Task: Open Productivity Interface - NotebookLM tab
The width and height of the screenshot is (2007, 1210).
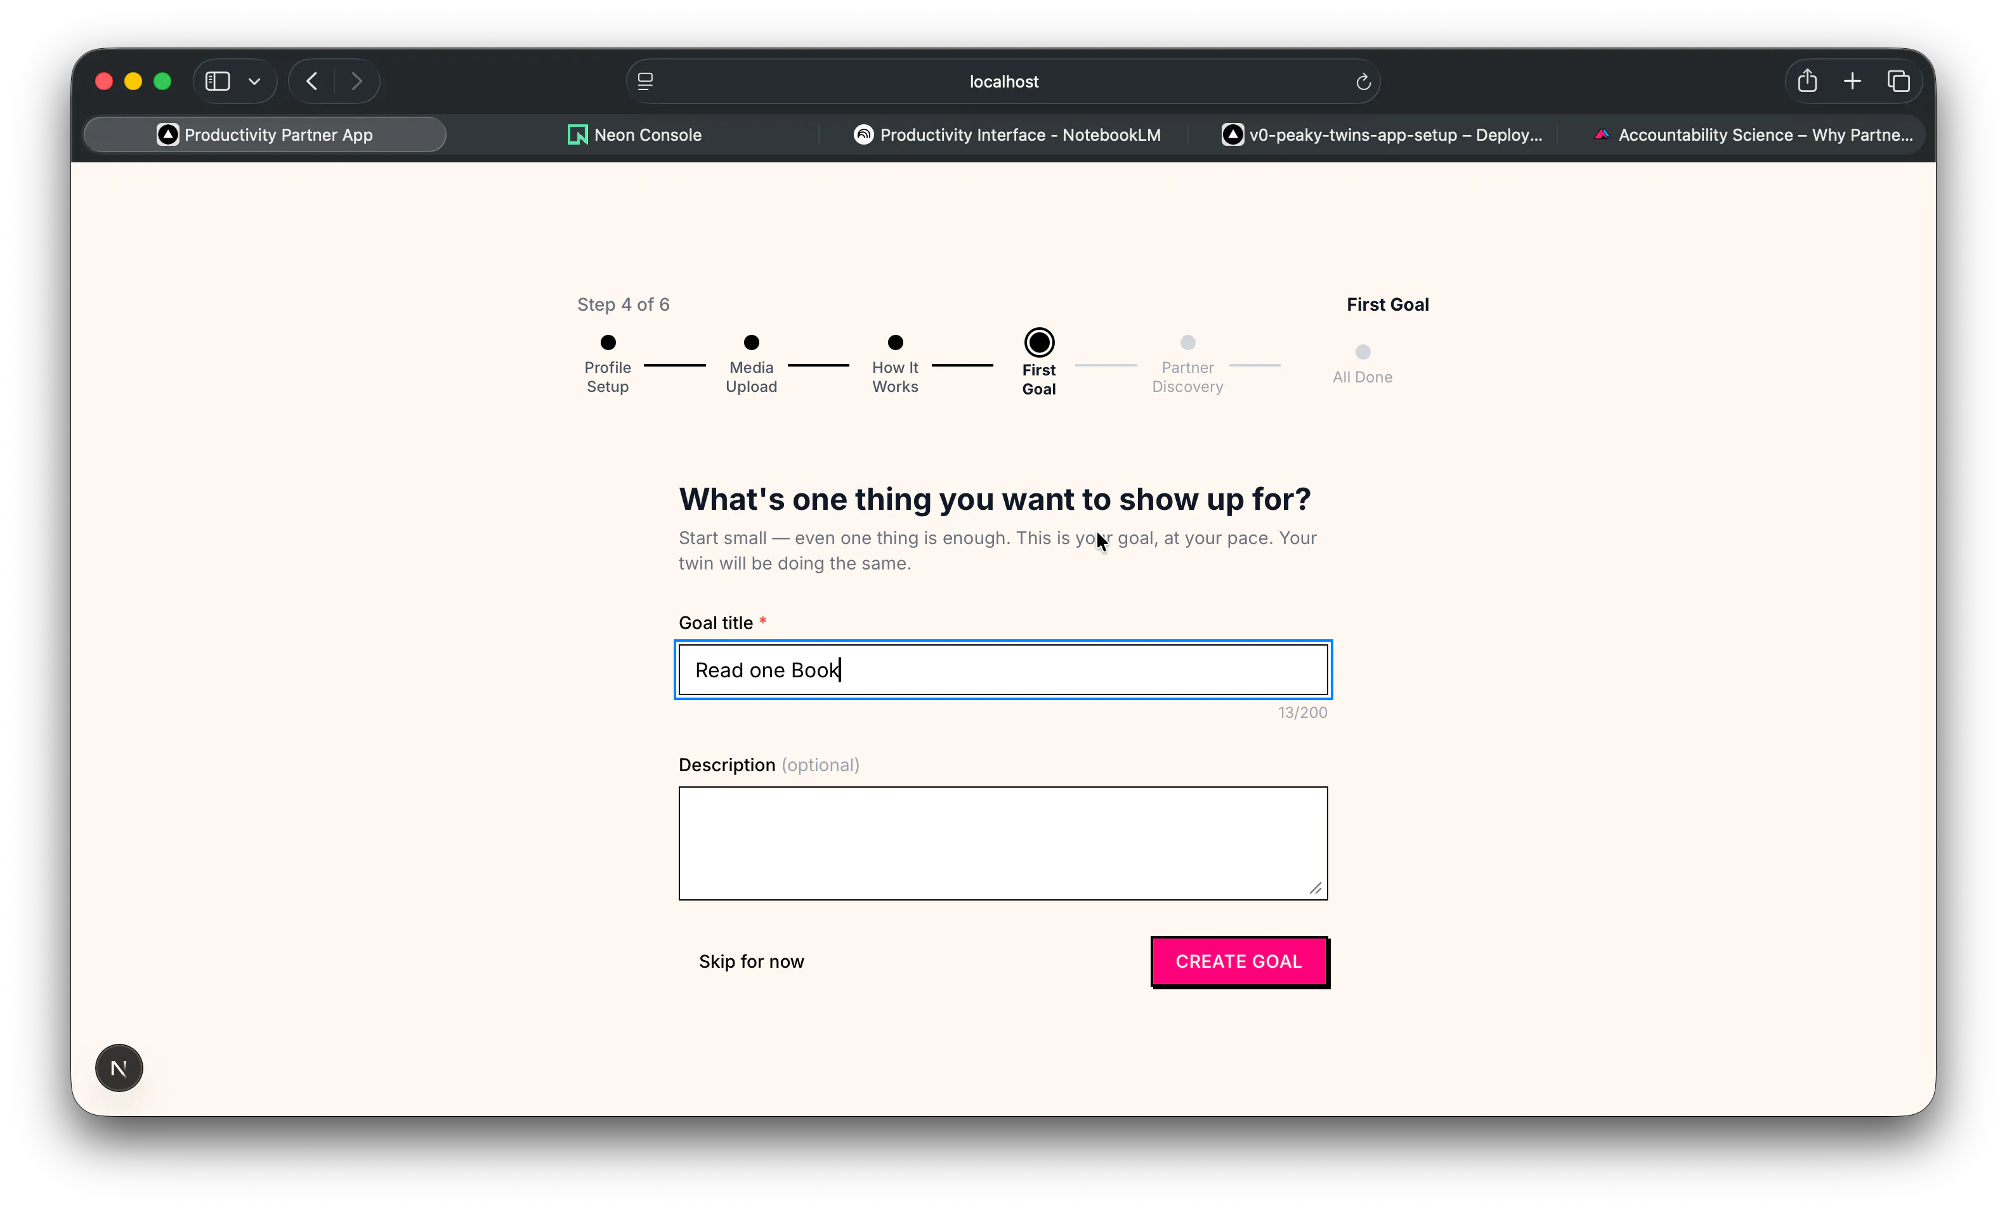Action: point(1007,134)
